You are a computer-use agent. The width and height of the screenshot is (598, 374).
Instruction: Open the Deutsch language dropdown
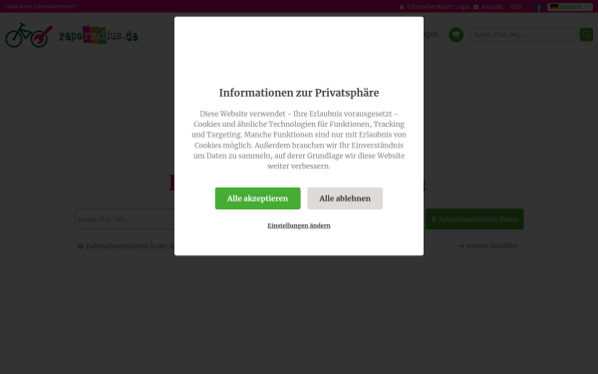[570, 7]
